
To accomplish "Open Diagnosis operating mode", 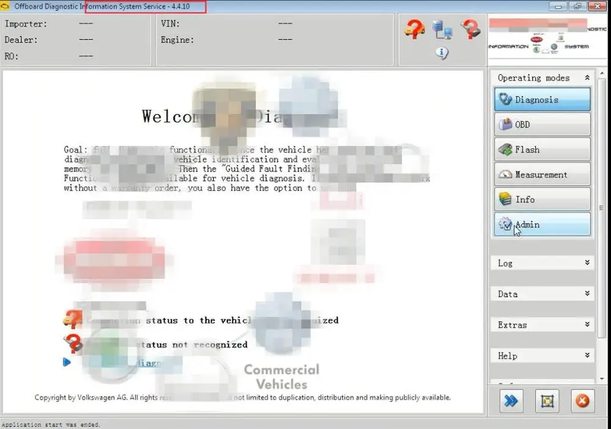I will coord(543,99).
